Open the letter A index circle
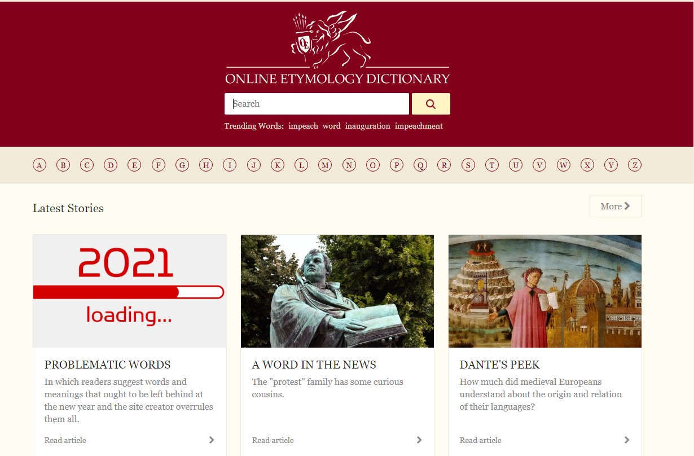The height and width of the screenshot is (456, 694). pos(39,165)
